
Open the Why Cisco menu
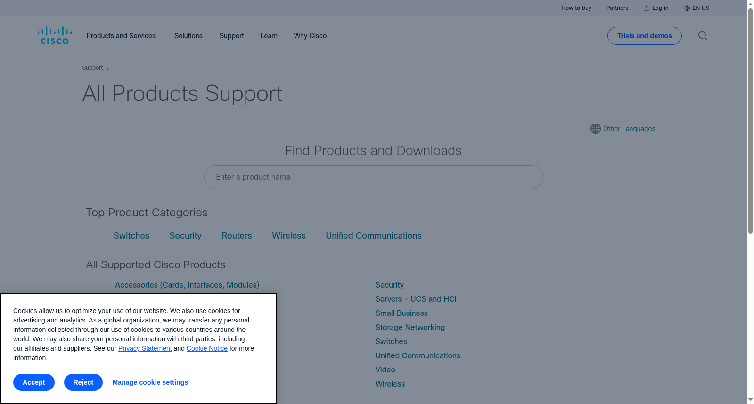coord(310,36)
